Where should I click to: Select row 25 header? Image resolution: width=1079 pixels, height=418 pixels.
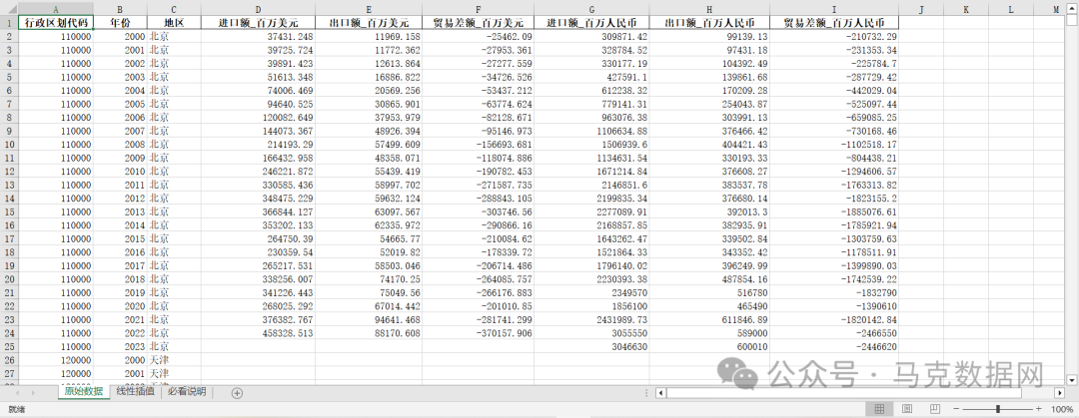9,346
